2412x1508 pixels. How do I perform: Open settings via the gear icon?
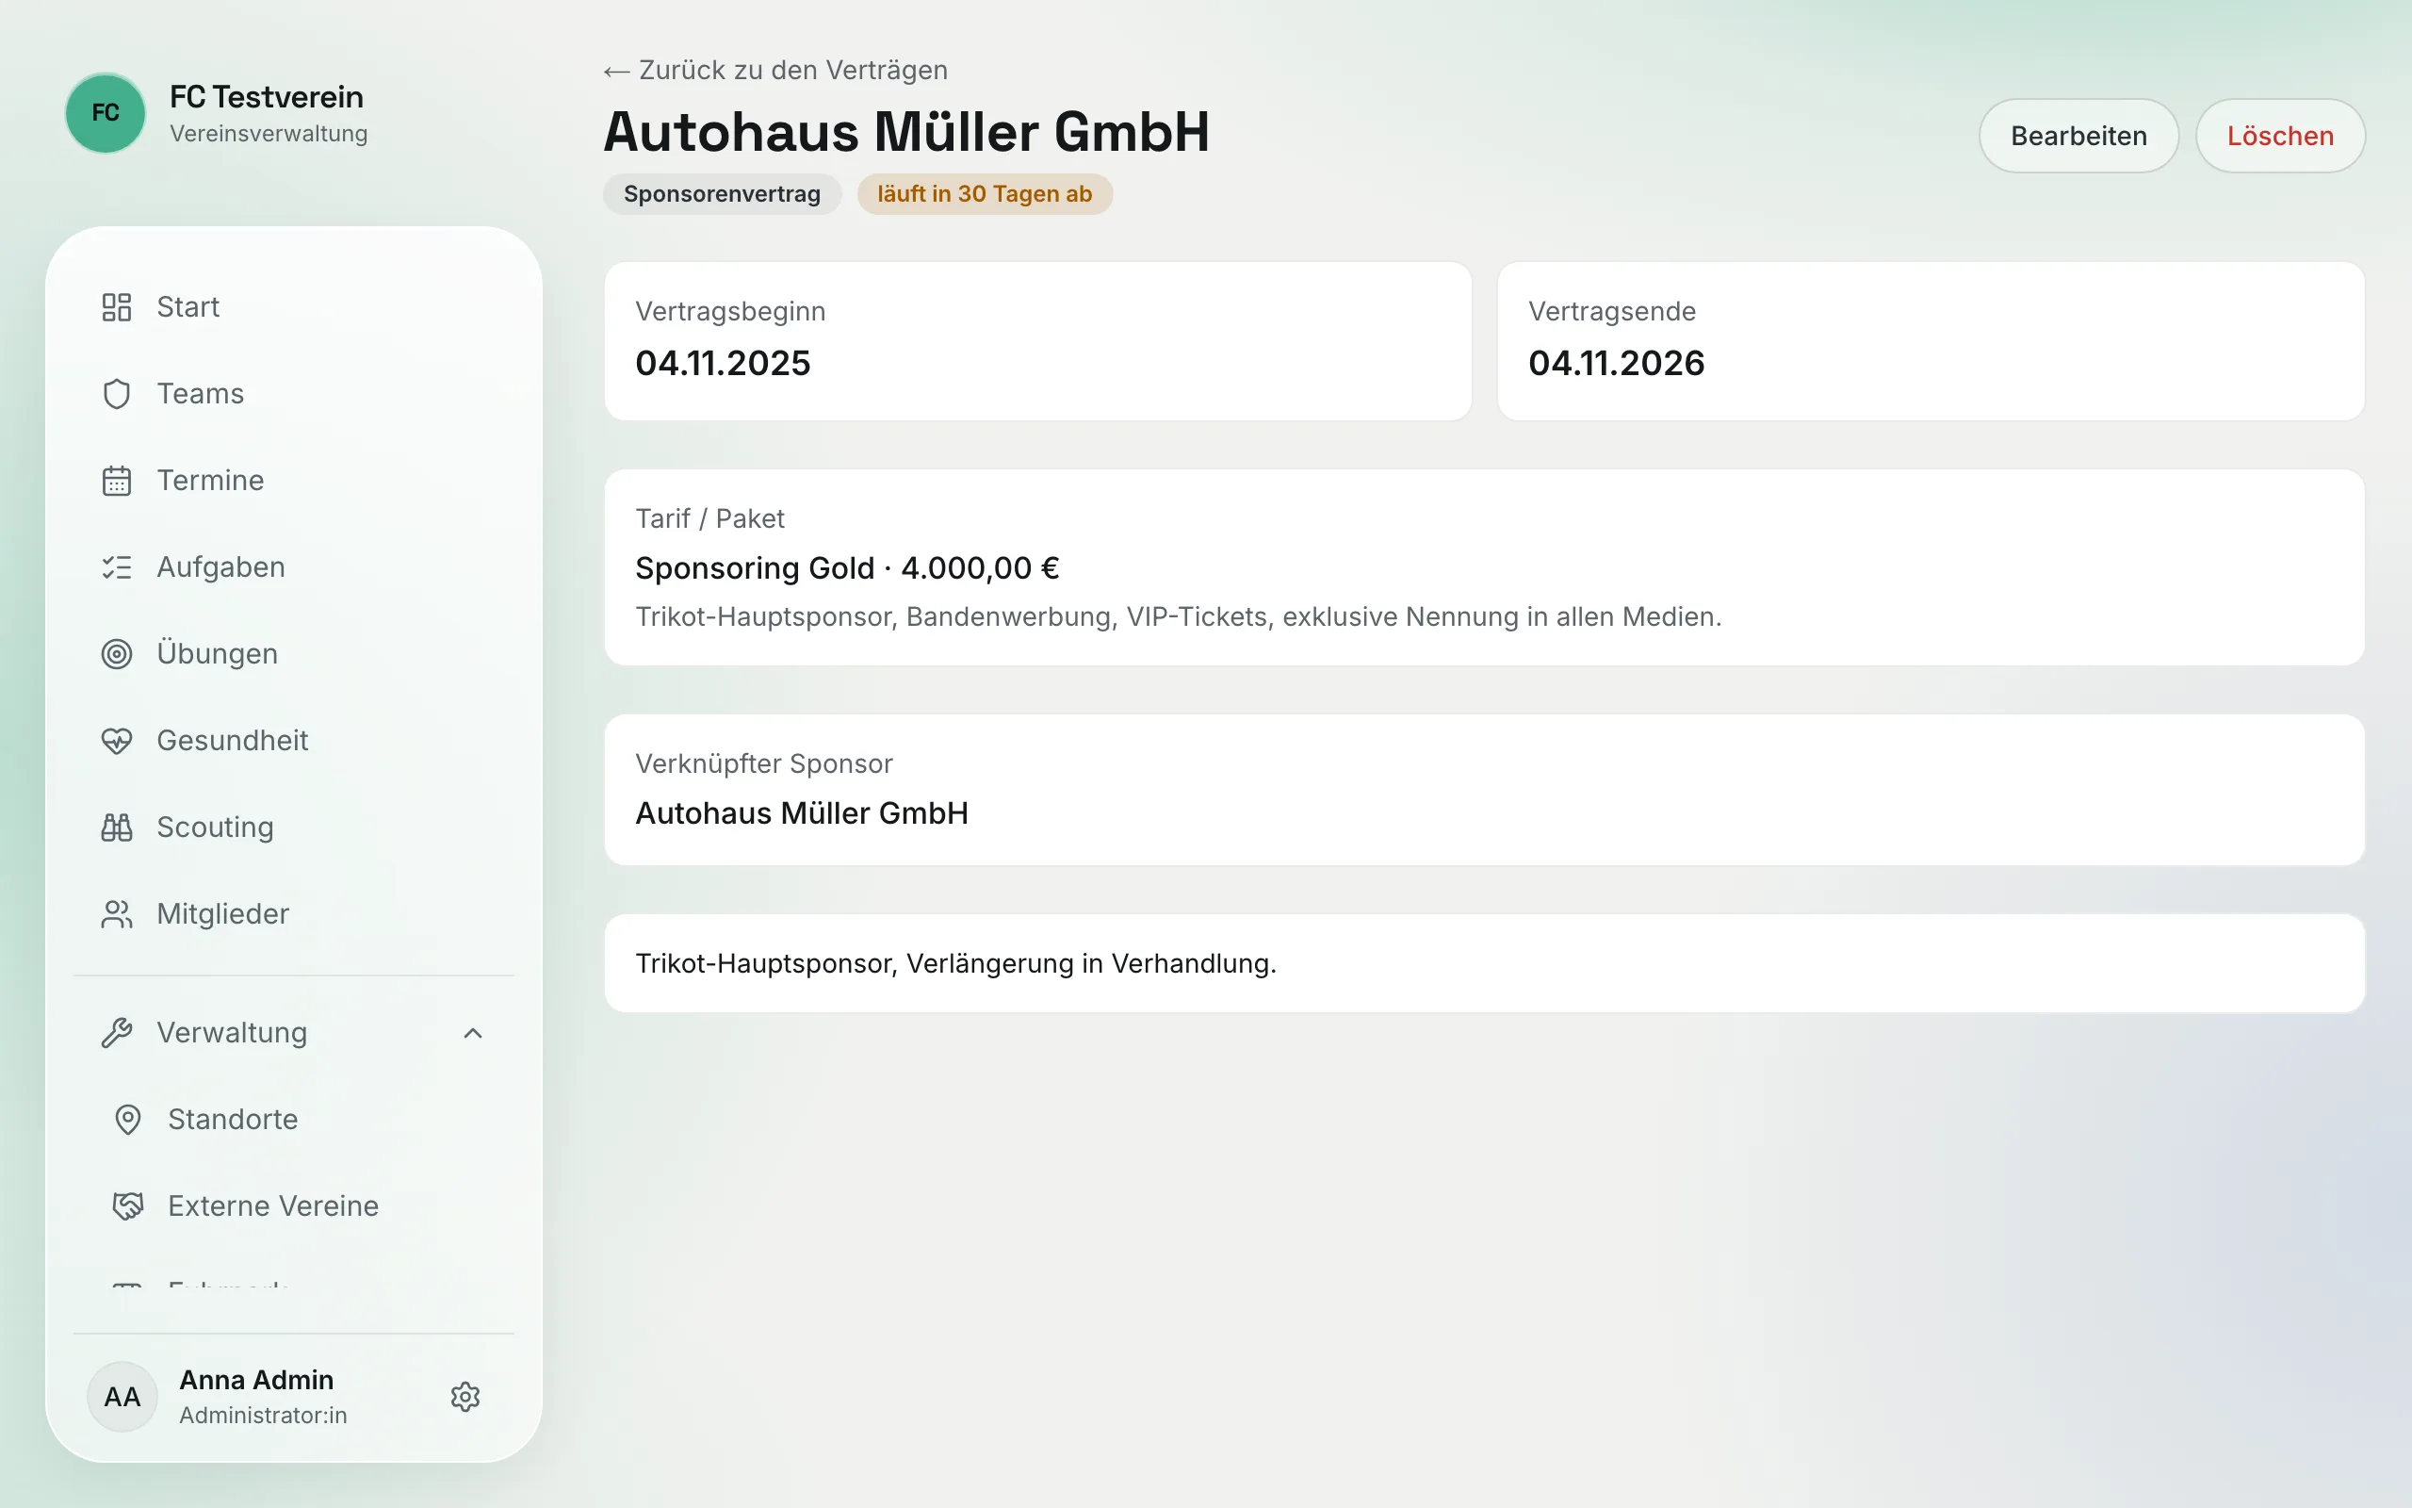tap(465, 1398)
